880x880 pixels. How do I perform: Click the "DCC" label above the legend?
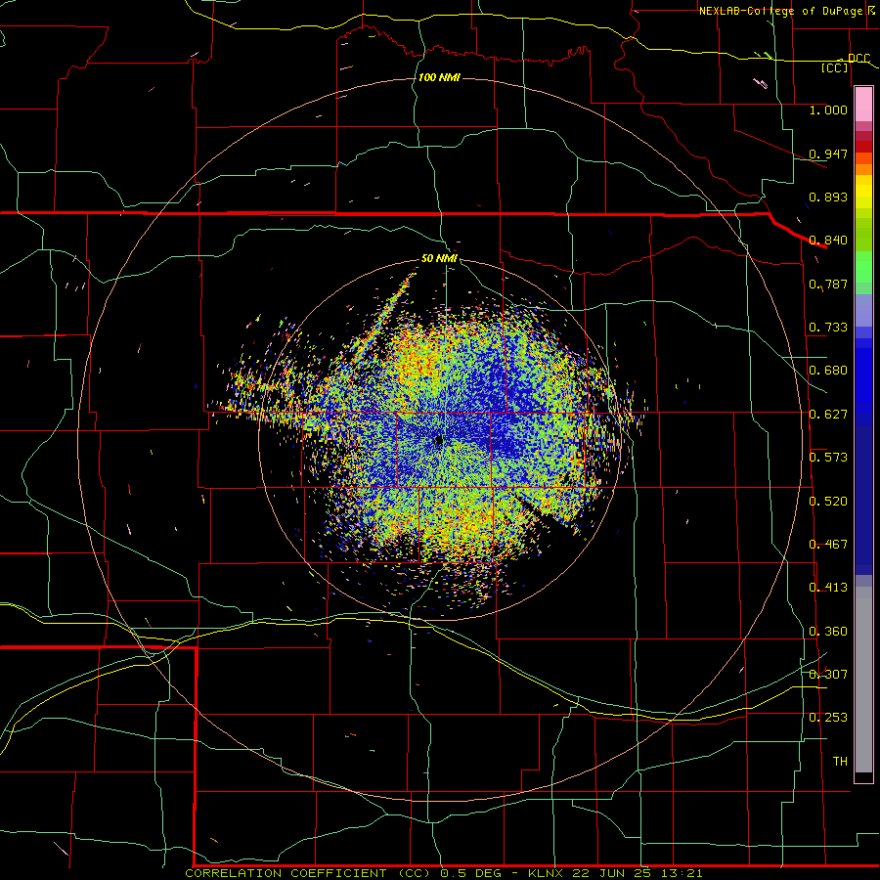coord(858,59)
